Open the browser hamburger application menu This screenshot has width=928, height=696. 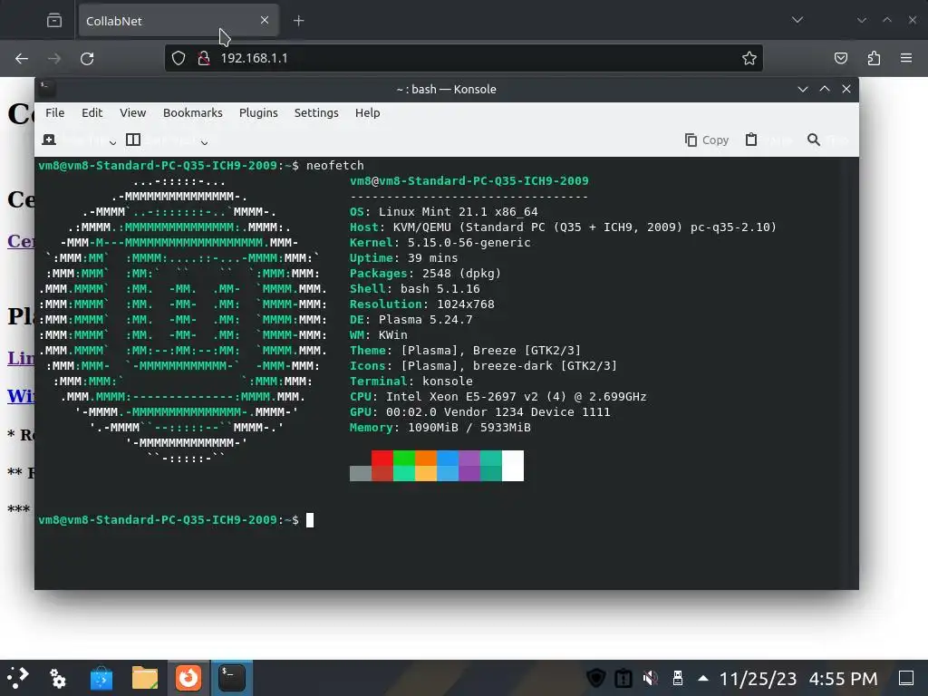pos(906,58)
